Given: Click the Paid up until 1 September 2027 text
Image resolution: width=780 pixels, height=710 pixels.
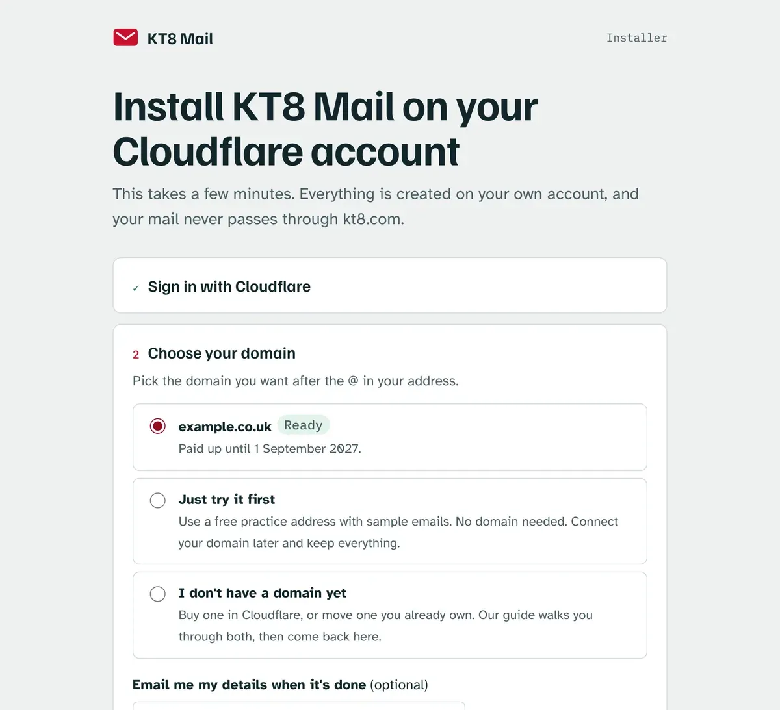Looking at the screenshot, I should tap(270, 449).
